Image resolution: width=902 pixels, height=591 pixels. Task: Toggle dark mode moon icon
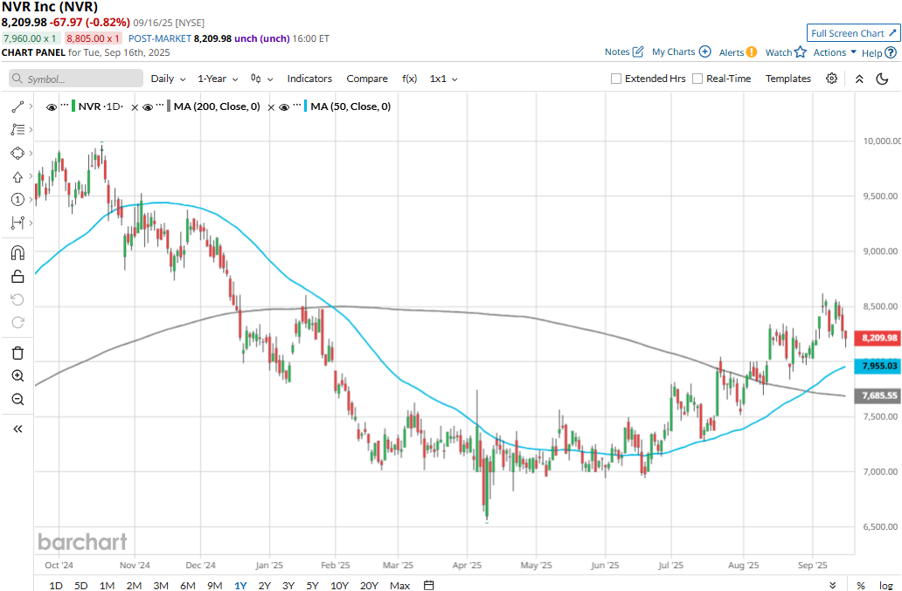(x=882, y=79)
